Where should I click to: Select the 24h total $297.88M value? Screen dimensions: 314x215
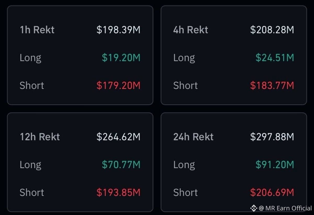pyautogui.click(x=272, y=137)
